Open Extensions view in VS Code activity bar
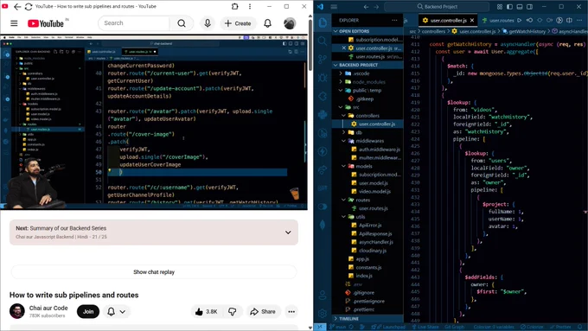The image size is (588, 331). (323, 96)
